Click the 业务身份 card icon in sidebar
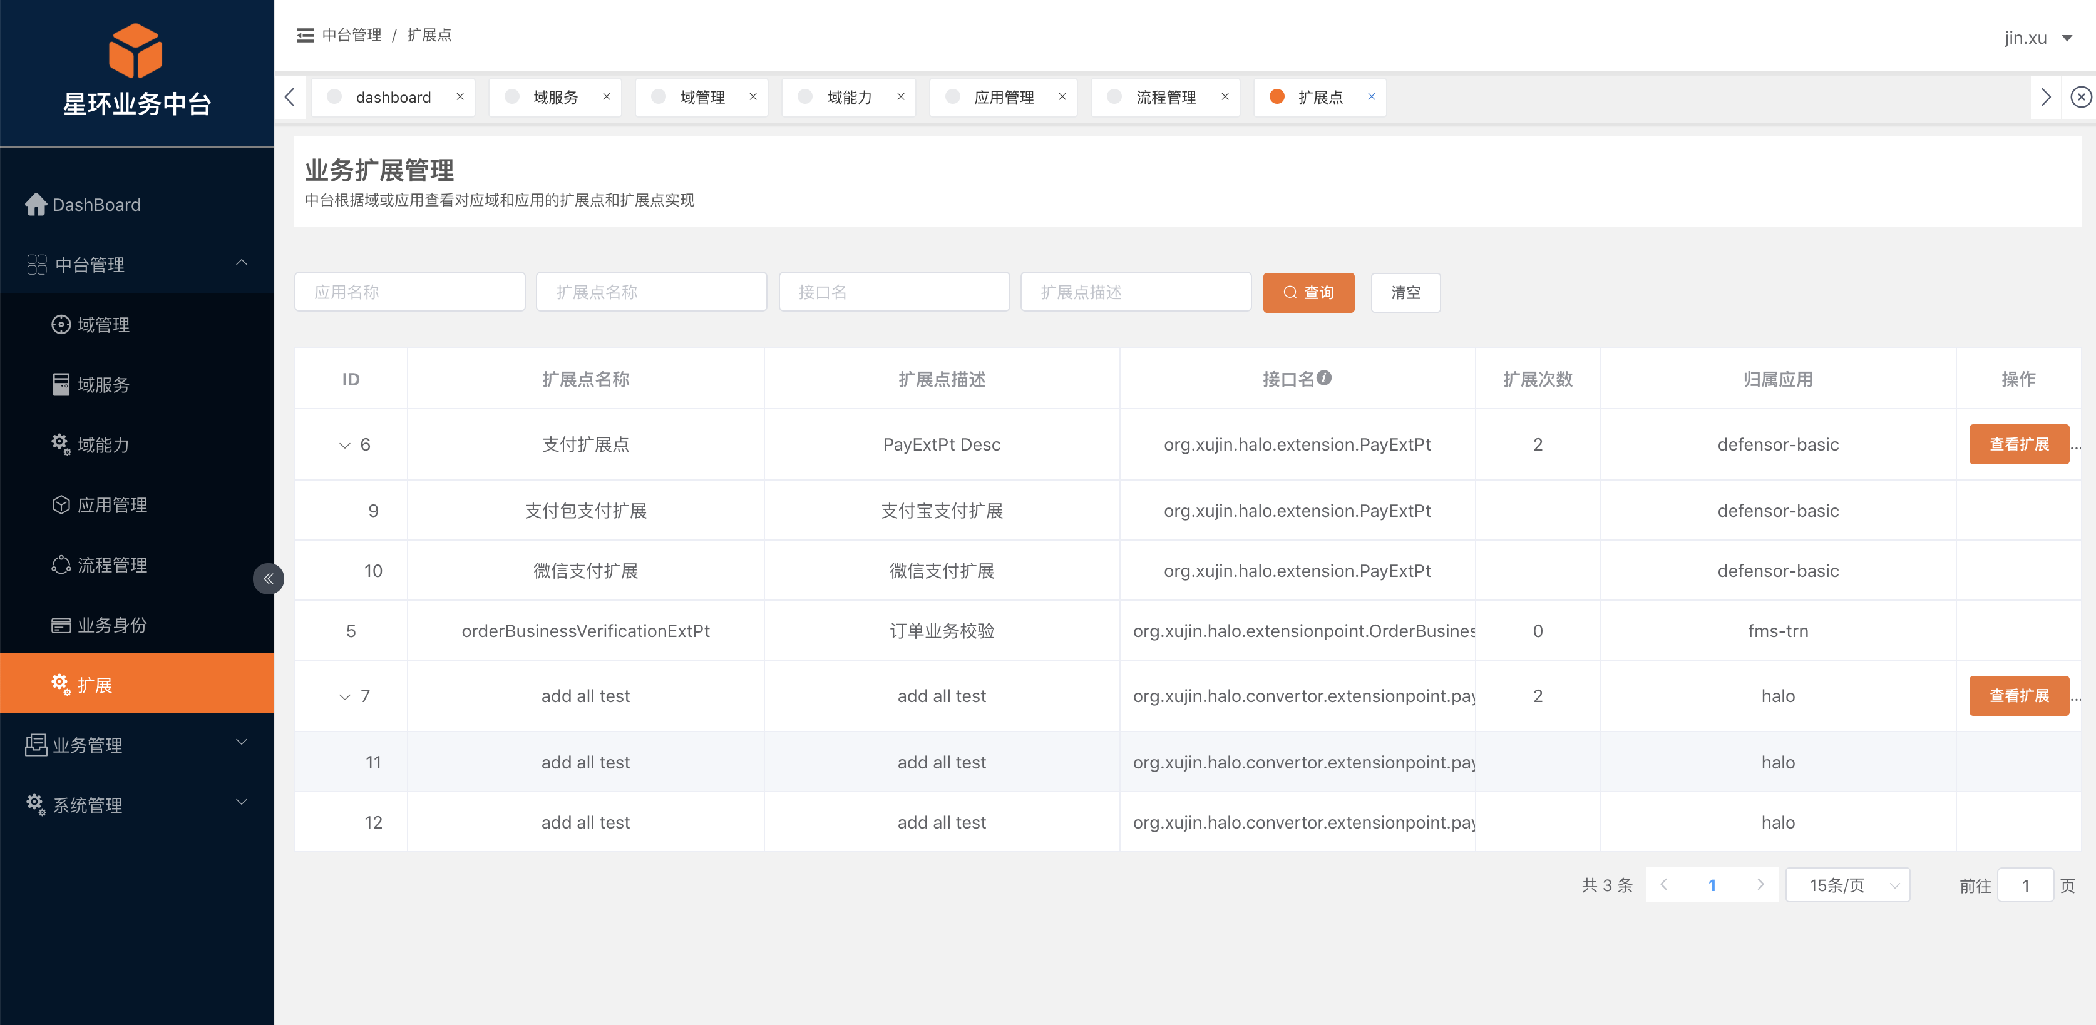 pos(61,625)
